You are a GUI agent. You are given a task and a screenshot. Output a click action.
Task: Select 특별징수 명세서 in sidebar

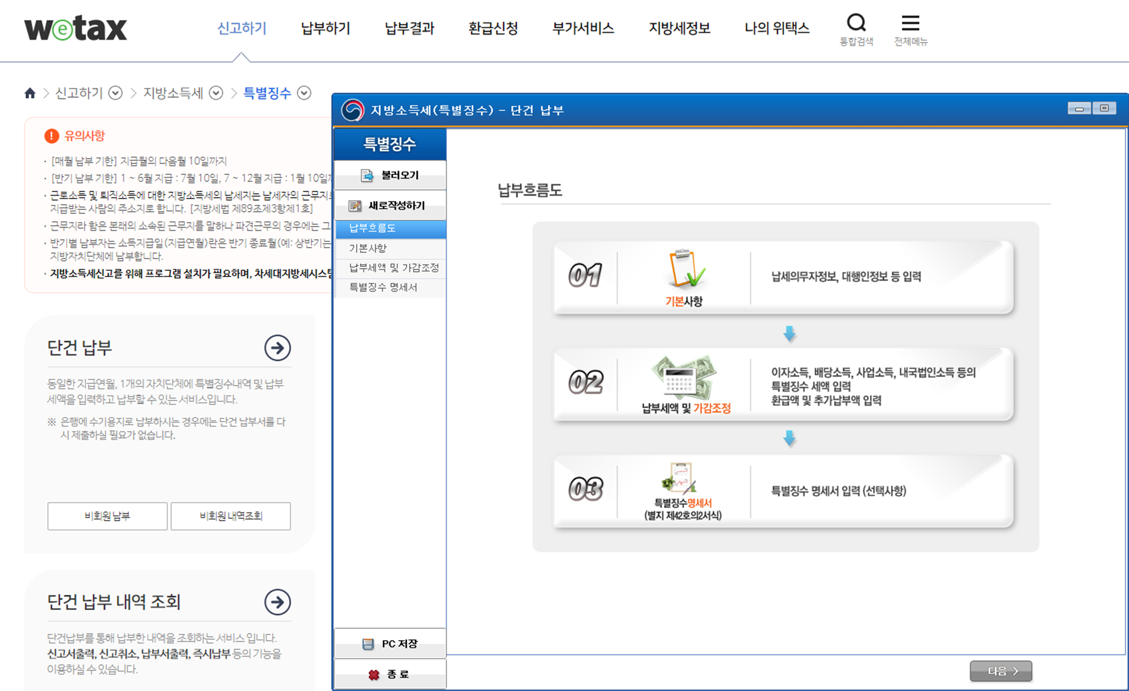tap(383, 287)
